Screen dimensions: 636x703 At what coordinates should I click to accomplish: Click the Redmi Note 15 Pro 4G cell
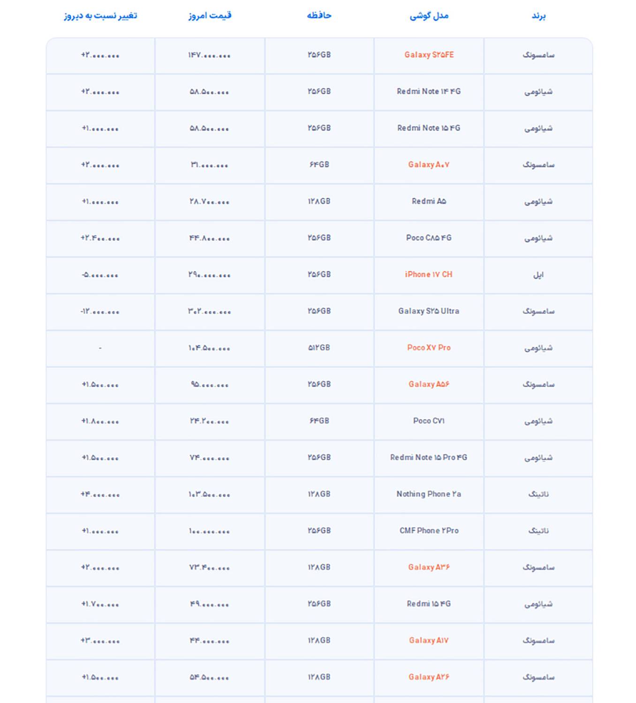tap(429, 457)
